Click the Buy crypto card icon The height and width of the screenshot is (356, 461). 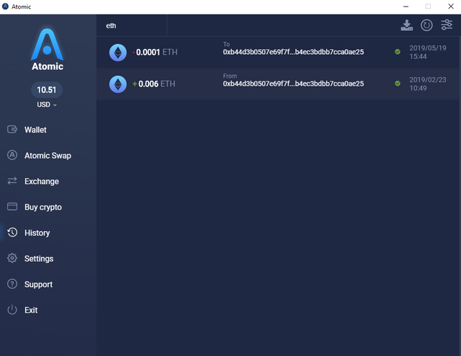pyautogui.click(x=12, y=207)
